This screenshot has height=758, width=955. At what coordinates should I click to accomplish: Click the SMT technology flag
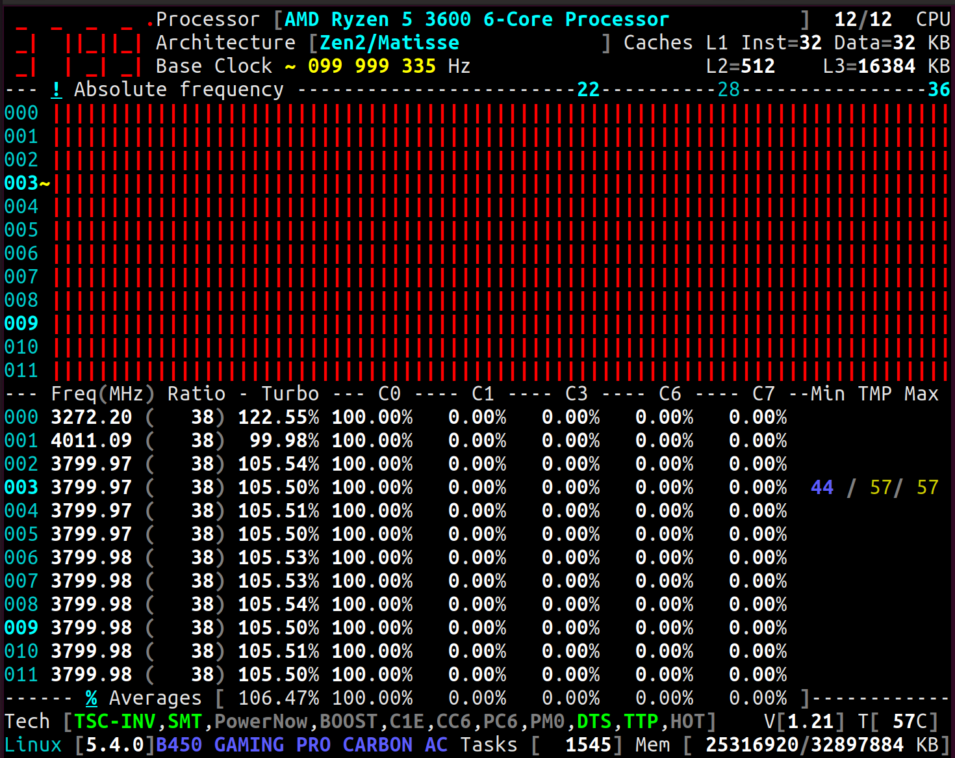tap(185, 722)
